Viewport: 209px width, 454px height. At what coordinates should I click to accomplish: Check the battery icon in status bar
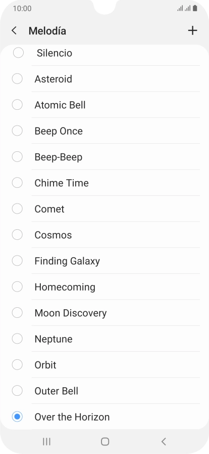[195, 9]
